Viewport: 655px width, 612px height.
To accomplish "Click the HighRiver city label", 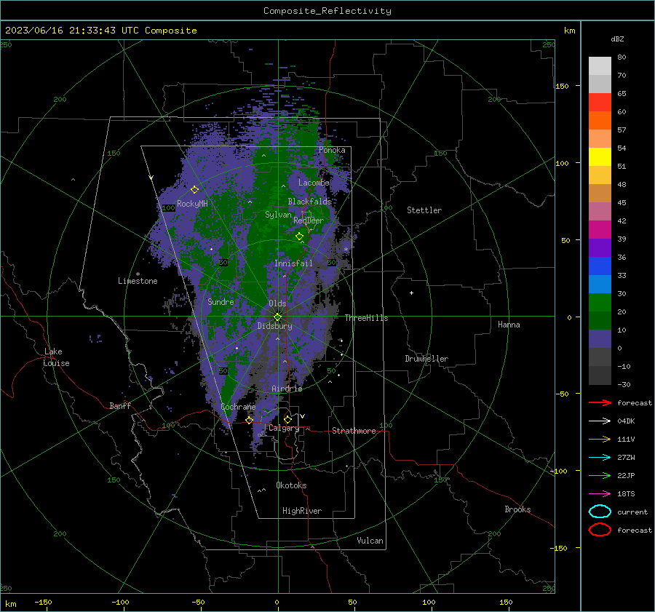I will [302, 511].
